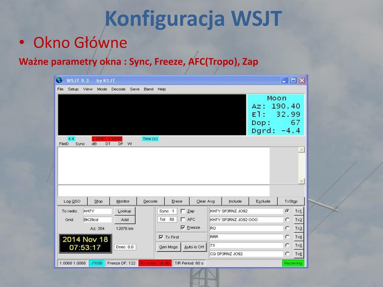Open the Save menu
This screenshot has height=287, width=383.
click(x=134, y=89)
